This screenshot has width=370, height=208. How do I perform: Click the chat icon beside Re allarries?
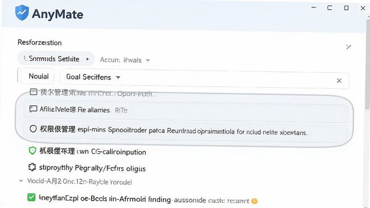[x=33, y=109]
